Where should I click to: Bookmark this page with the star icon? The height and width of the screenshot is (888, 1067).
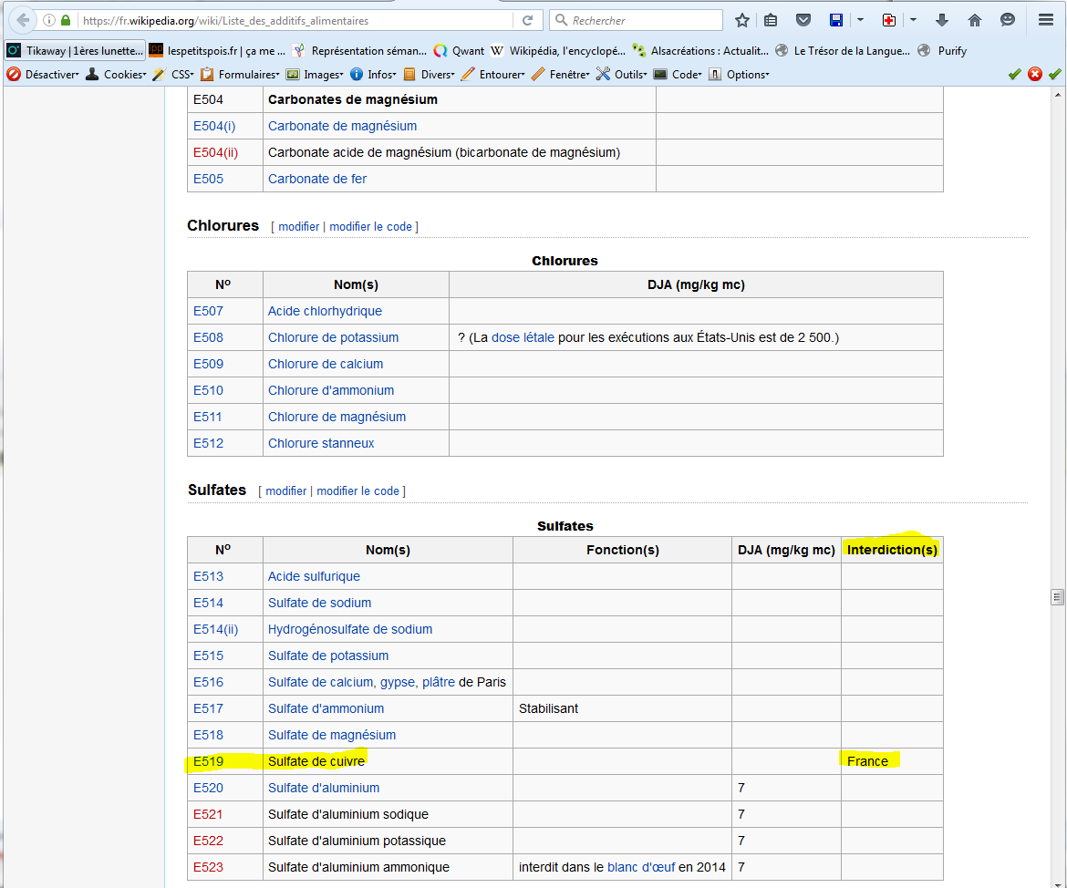(742, 20)
